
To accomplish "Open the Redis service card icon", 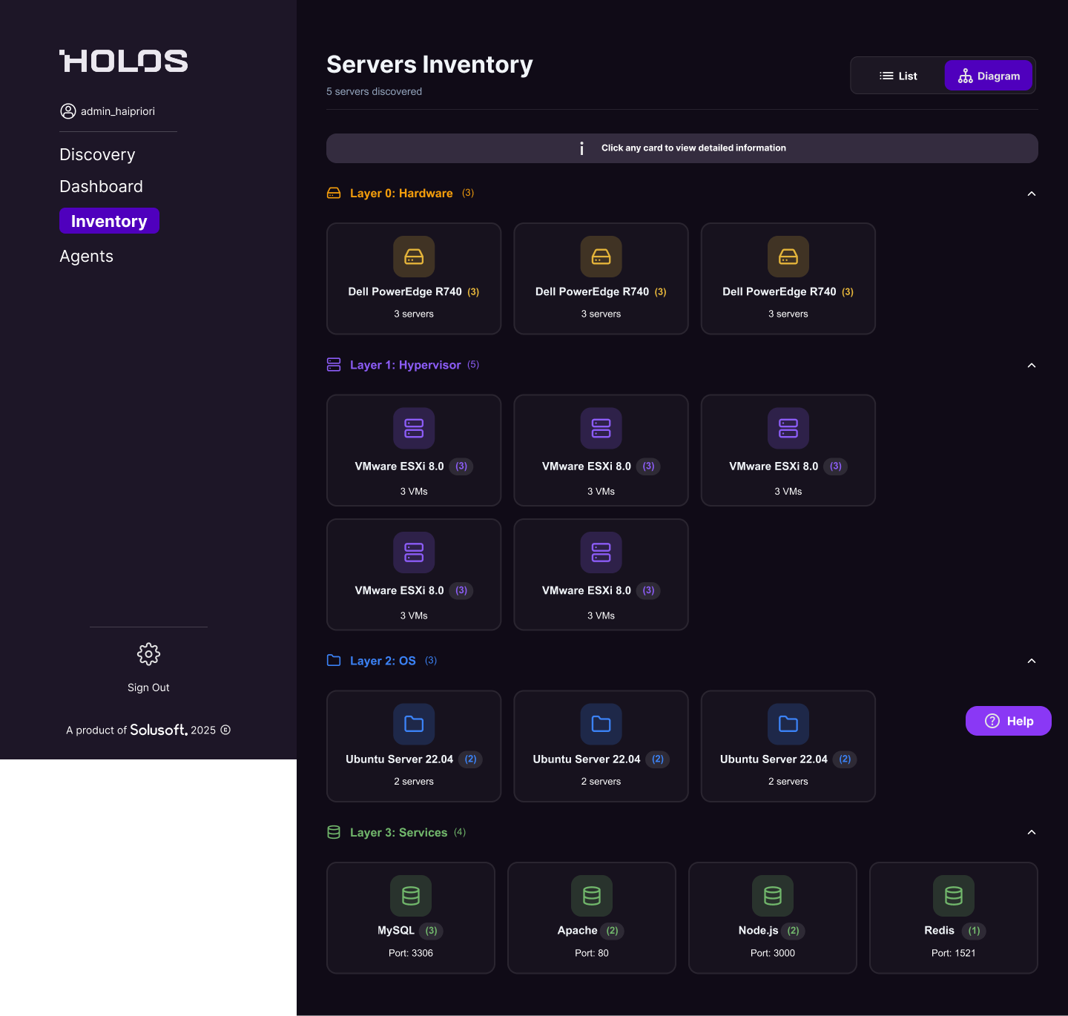I will tap(954, 896).
